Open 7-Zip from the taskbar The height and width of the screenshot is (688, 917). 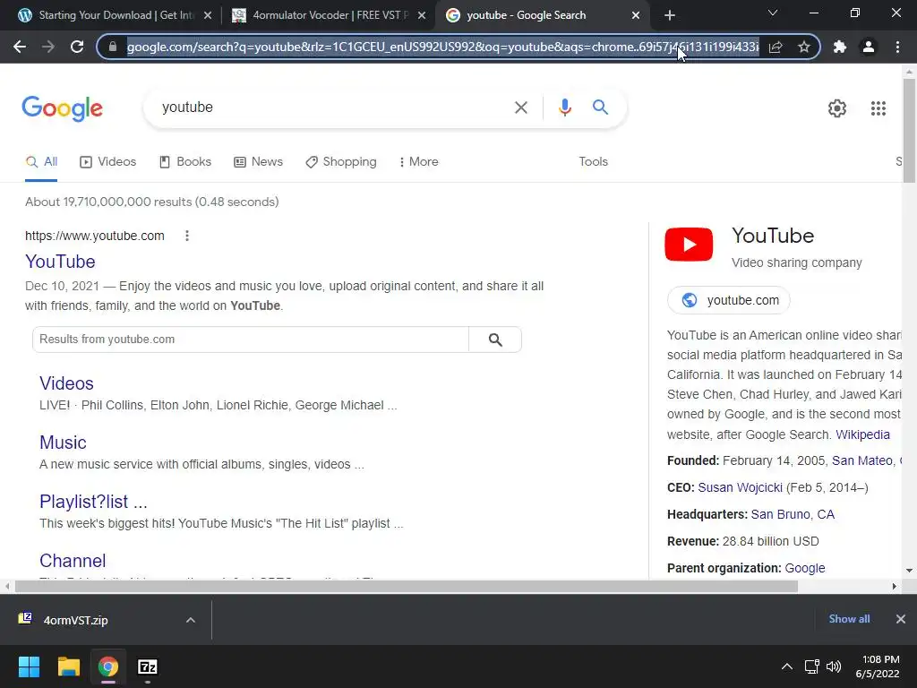tap(148, 666)
